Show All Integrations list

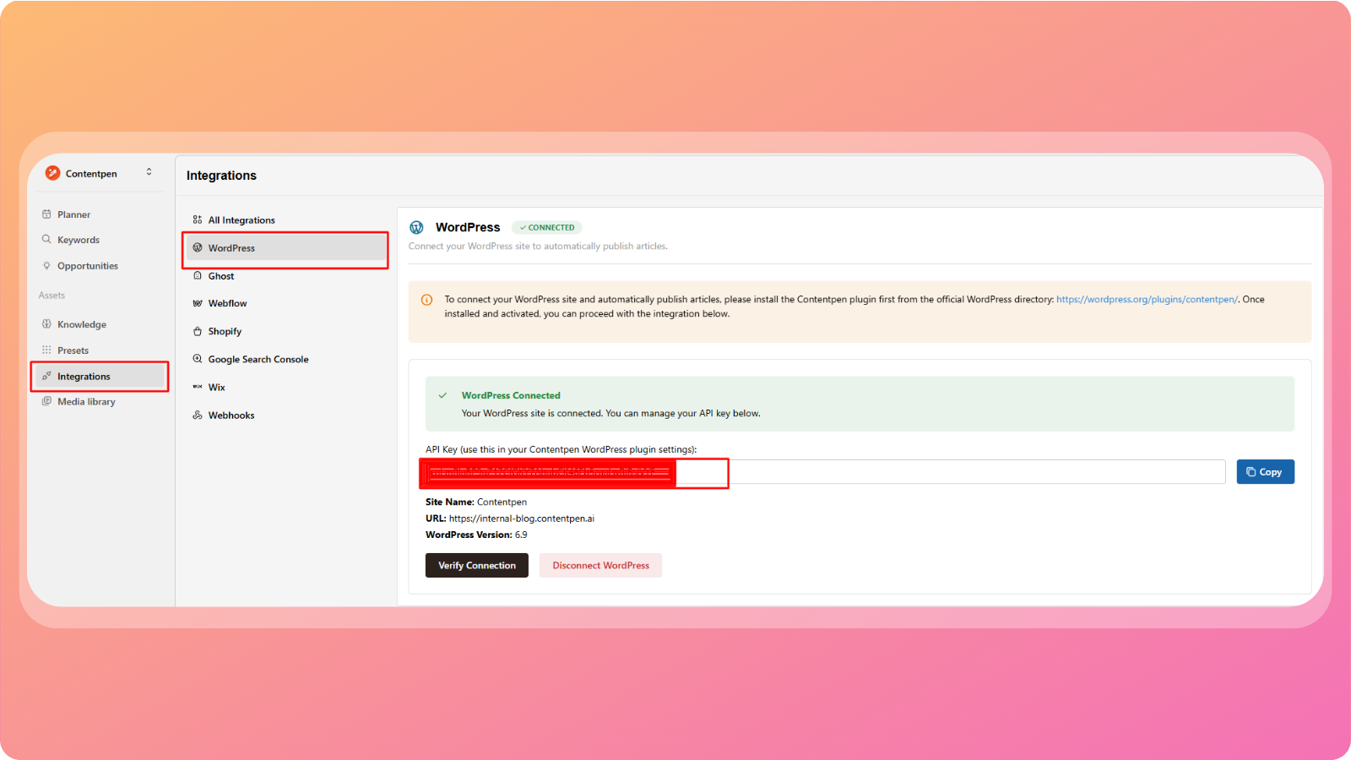click(x=241, y=220)
